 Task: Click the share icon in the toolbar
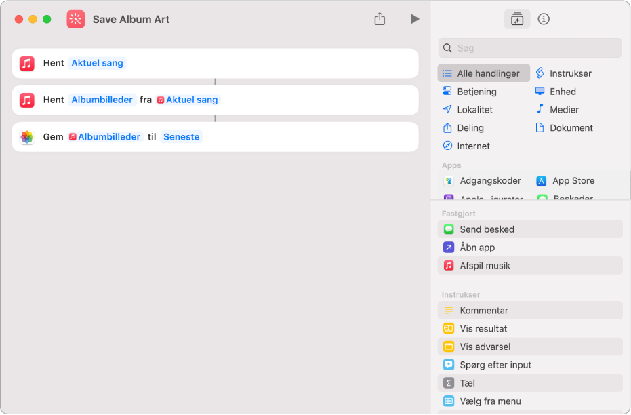380,19
